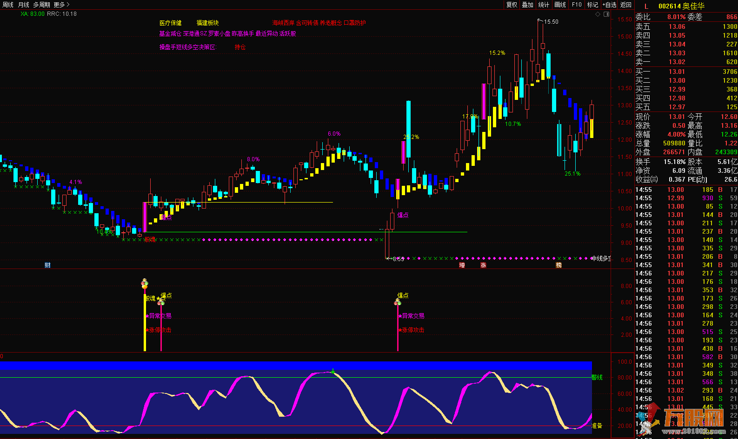Click the 中线多空 label at chart edge
This screenshot has height=439, width=738.
tap(601, 259)
